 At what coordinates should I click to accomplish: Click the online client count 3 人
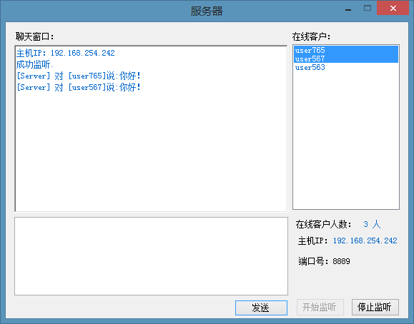coord(372,224)
